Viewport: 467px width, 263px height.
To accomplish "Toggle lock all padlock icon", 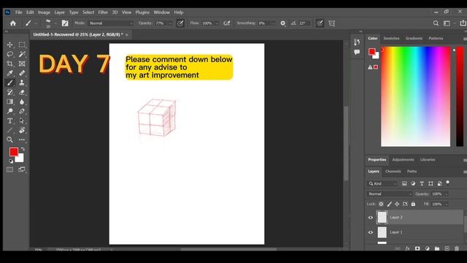I will pos(413,205).
